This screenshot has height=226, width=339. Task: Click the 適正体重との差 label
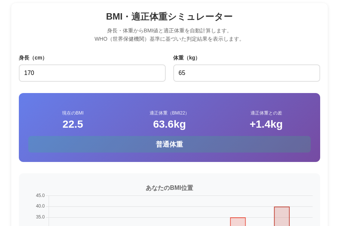(266, 113)
